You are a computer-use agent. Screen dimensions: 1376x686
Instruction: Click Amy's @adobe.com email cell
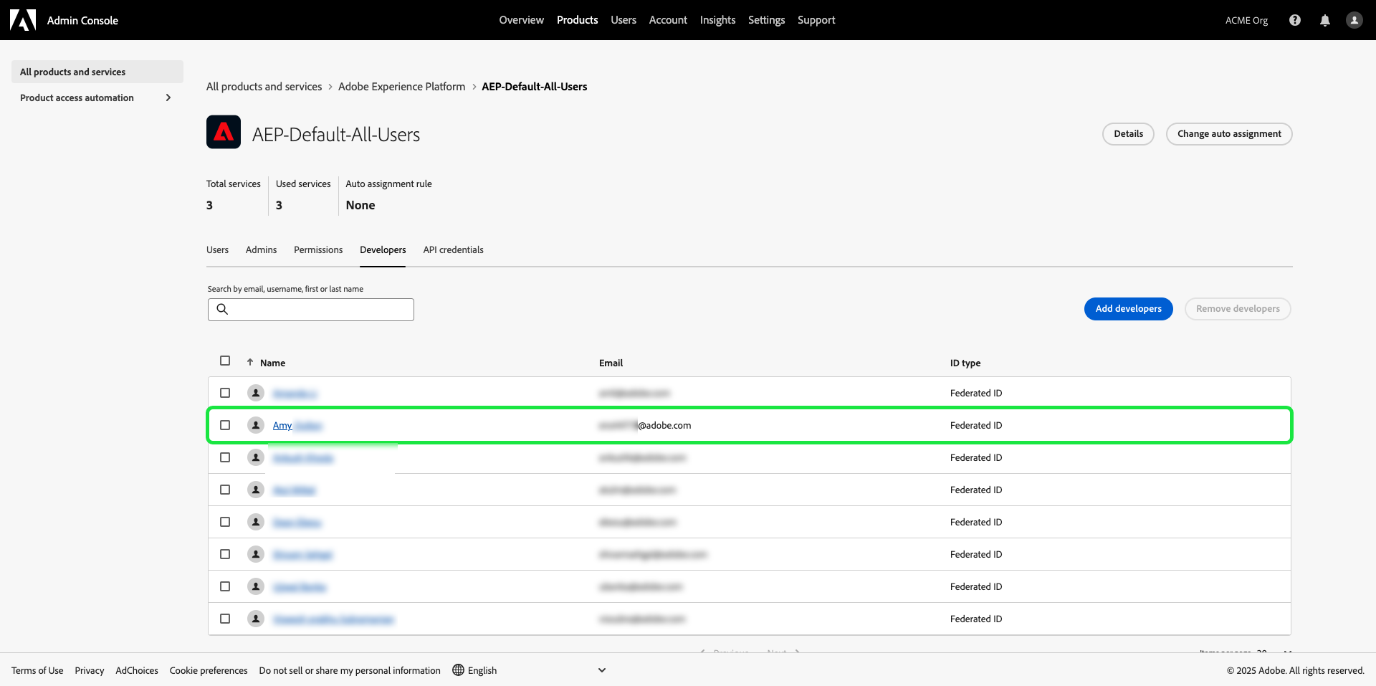click(x=645, y=425)
